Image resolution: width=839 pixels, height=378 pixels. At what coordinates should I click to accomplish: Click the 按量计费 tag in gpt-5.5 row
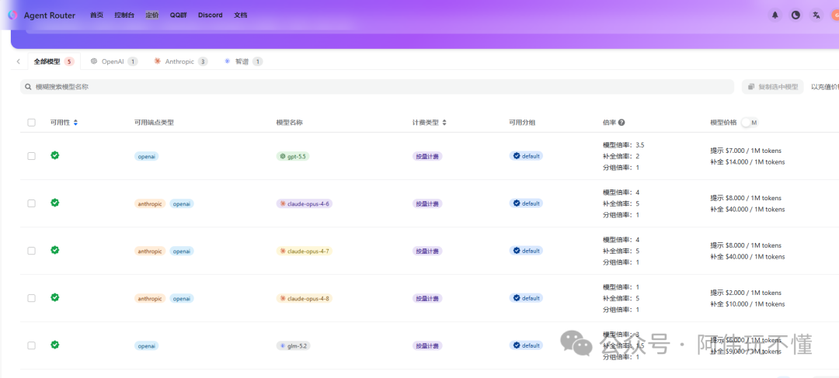(x=427, y=156)
